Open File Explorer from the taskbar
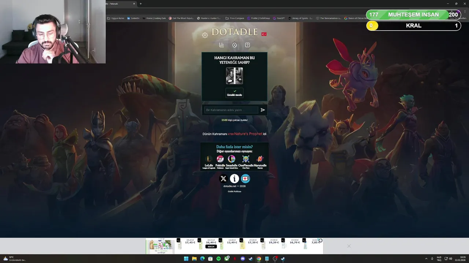The image size is (469, 263). point(194,259)
